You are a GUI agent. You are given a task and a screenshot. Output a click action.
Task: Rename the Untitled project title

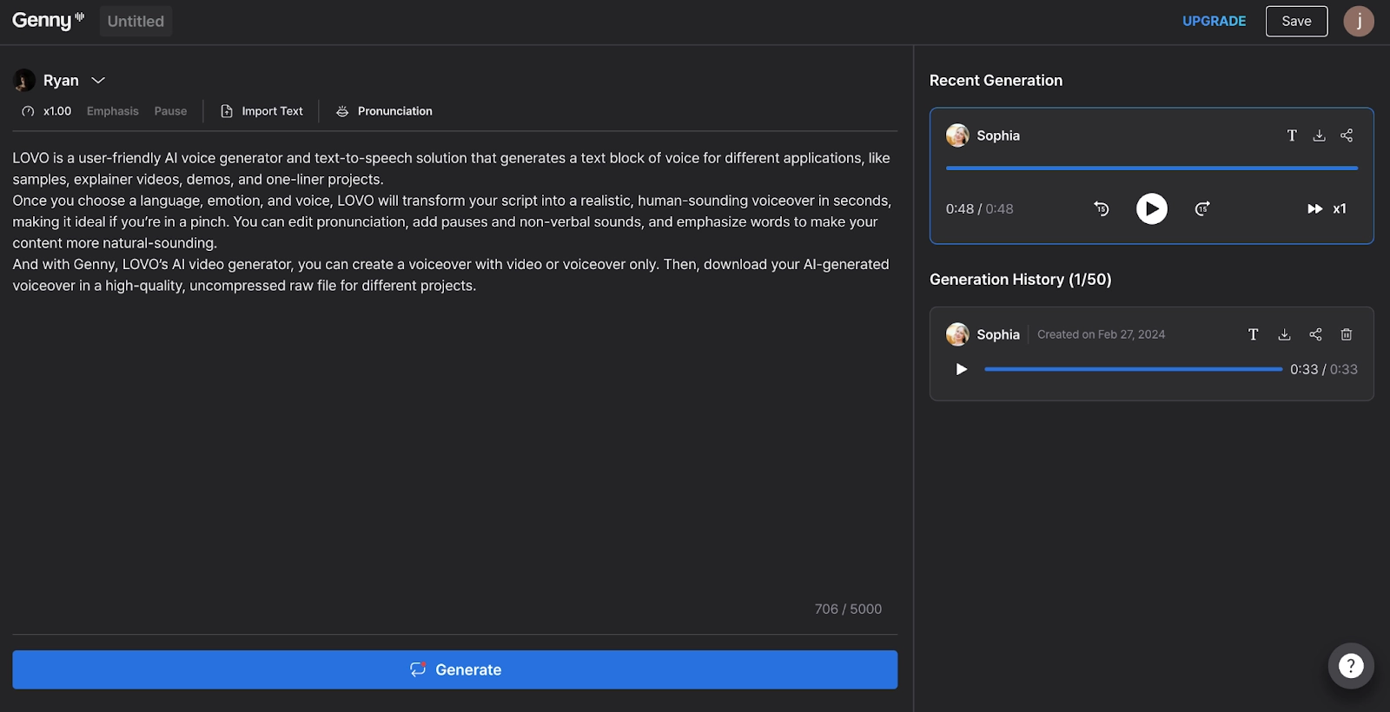(136, 21)
